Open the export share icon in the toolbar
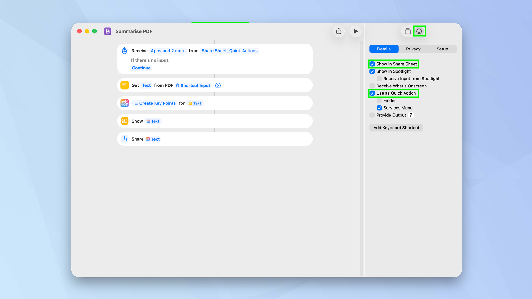532x299 pixels. (x=339, y=31)
